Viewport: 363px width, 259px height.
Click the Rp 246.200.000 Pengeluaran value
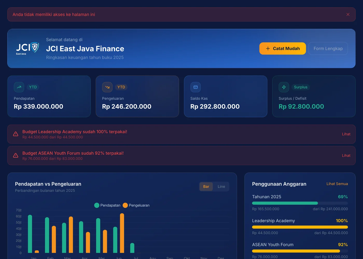tap(127, 106)
